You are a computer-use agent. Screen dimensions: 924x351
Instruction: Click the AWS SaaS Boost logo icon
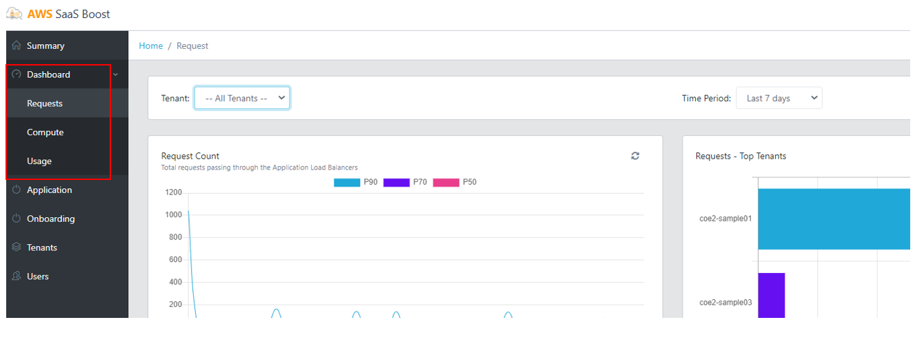pyautogui.click(x=14, y=14)
